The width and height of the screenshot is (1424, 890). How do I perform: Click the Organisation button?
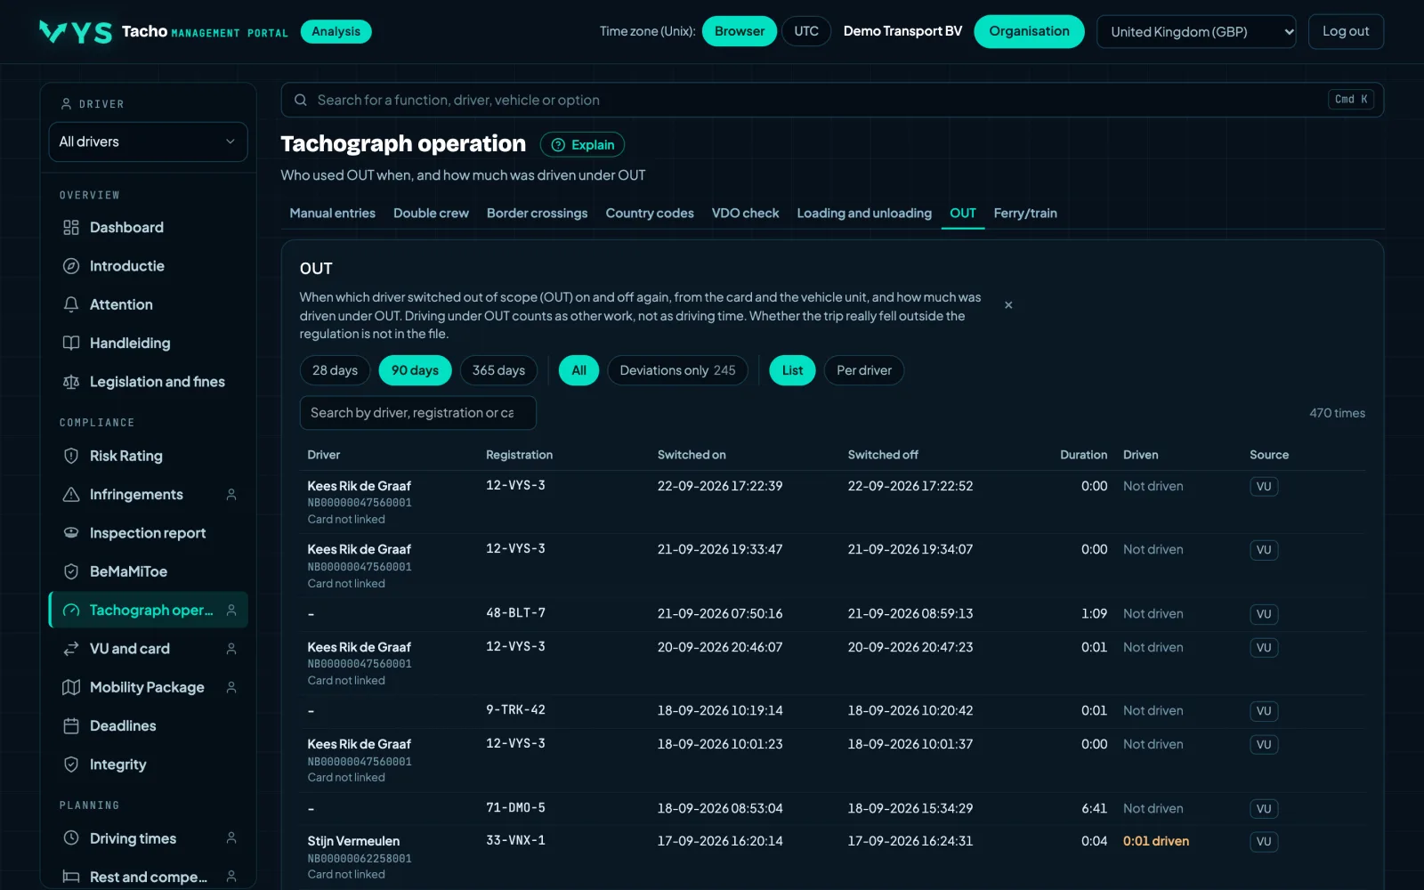click(x=1029, y=31)
